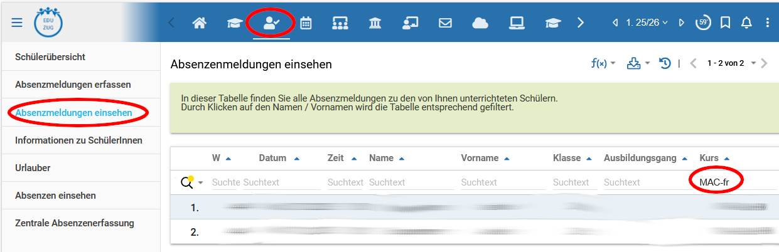The image size is (779, 252).
Task: Open the school year 25/26 dropdown
Action: click(647, 23)
